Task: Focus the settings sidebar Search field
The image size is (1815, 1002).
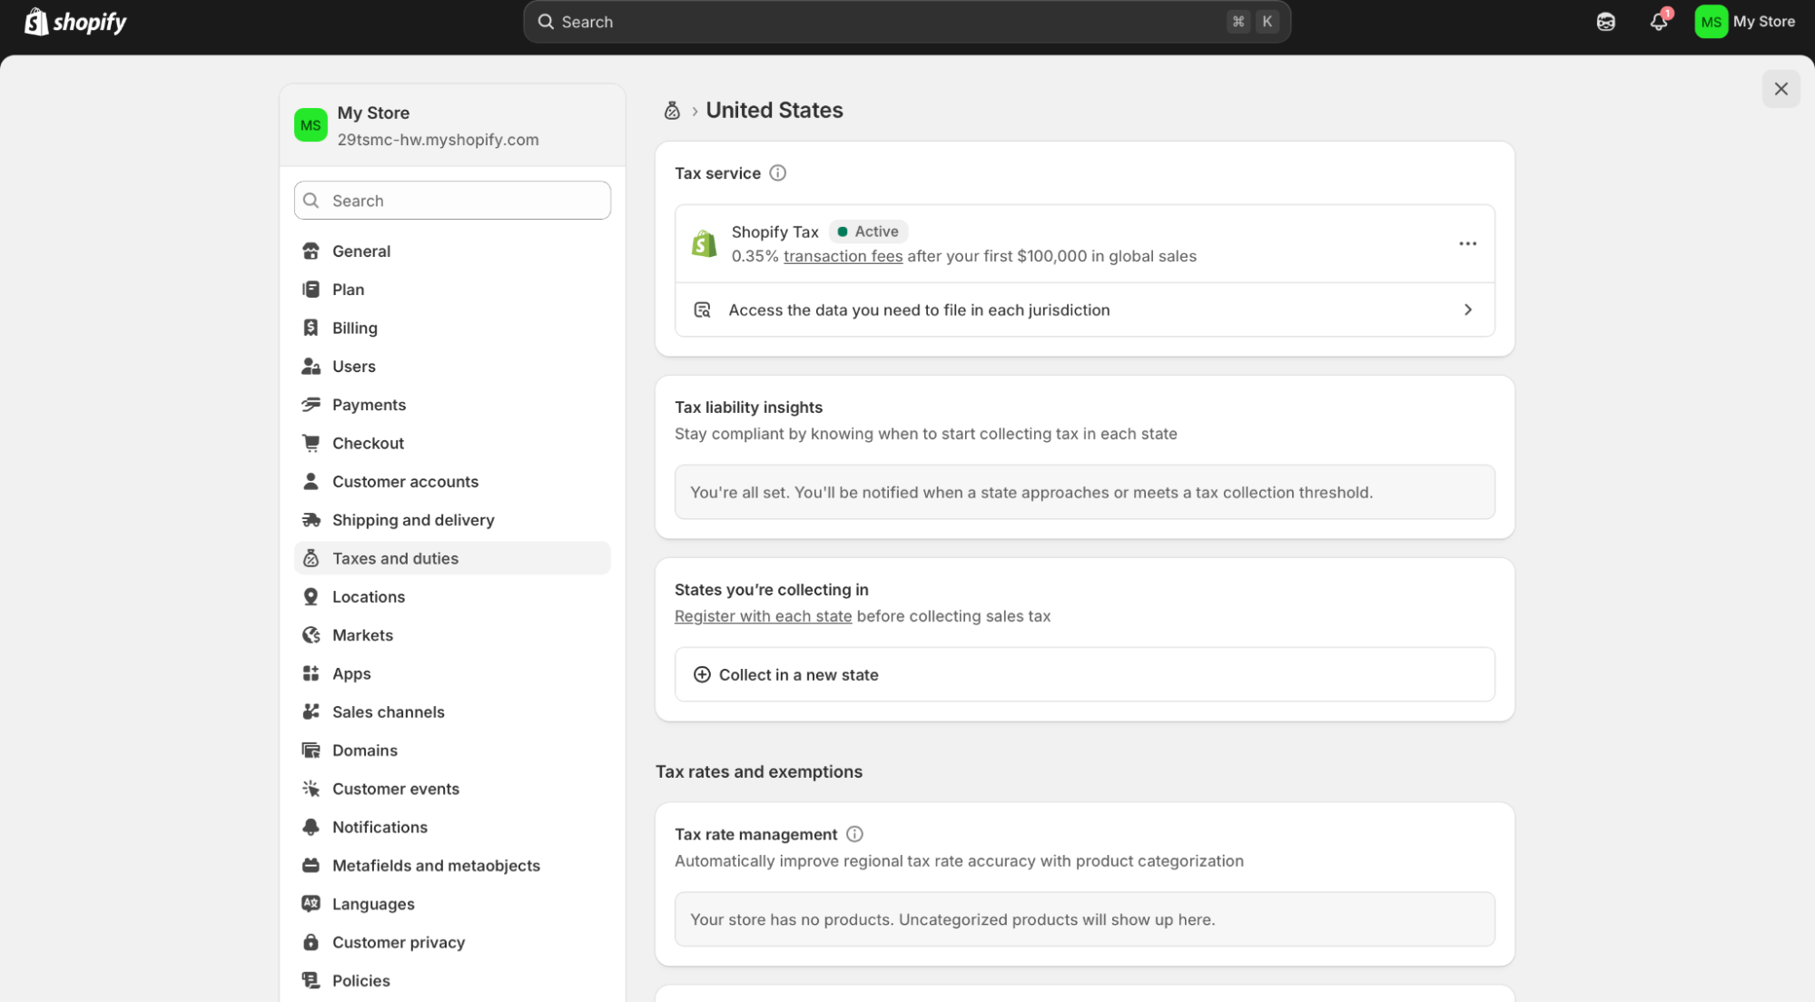Action: click(x=452, y=201)
